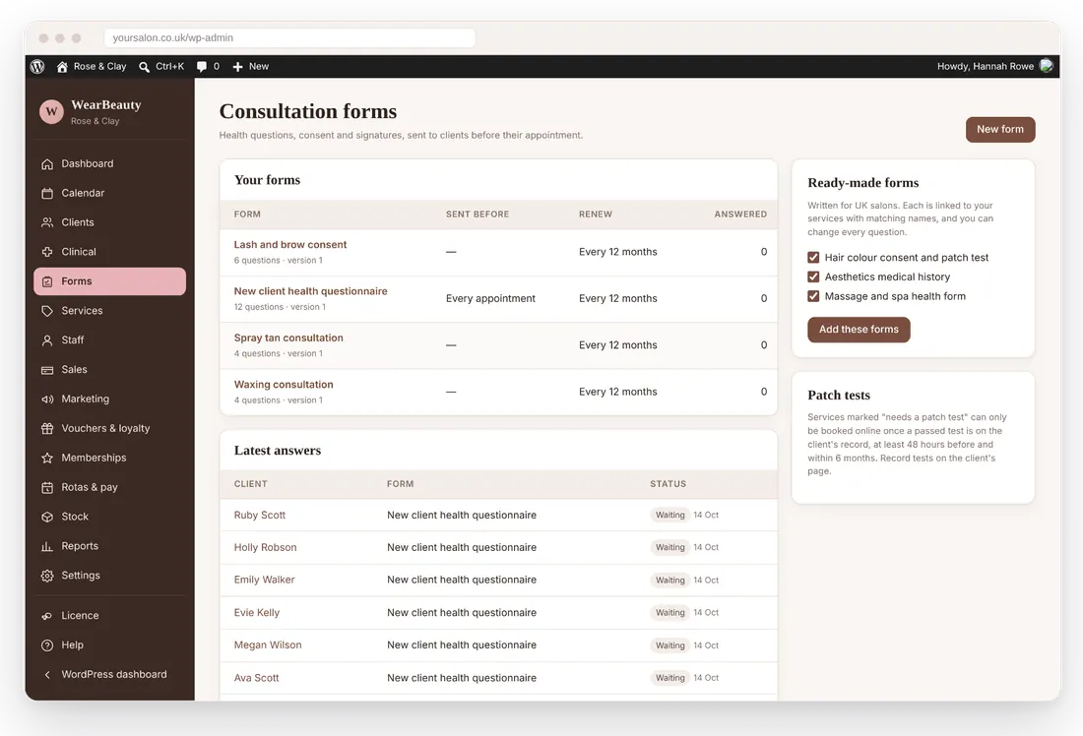This screenshot has height=736, width=1083.
Task: Click the WearBeauty W logo badge
Action: pos(51,111)
